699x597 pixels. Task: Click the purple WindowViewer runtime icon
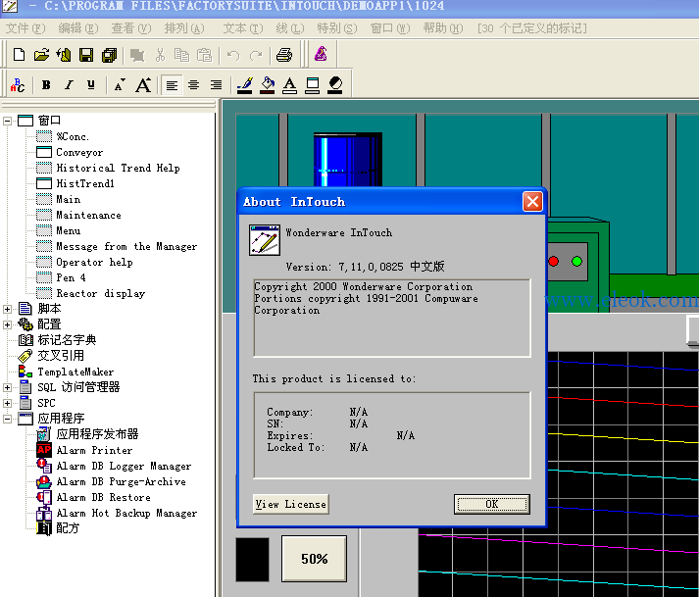click(x=321, y=54)
